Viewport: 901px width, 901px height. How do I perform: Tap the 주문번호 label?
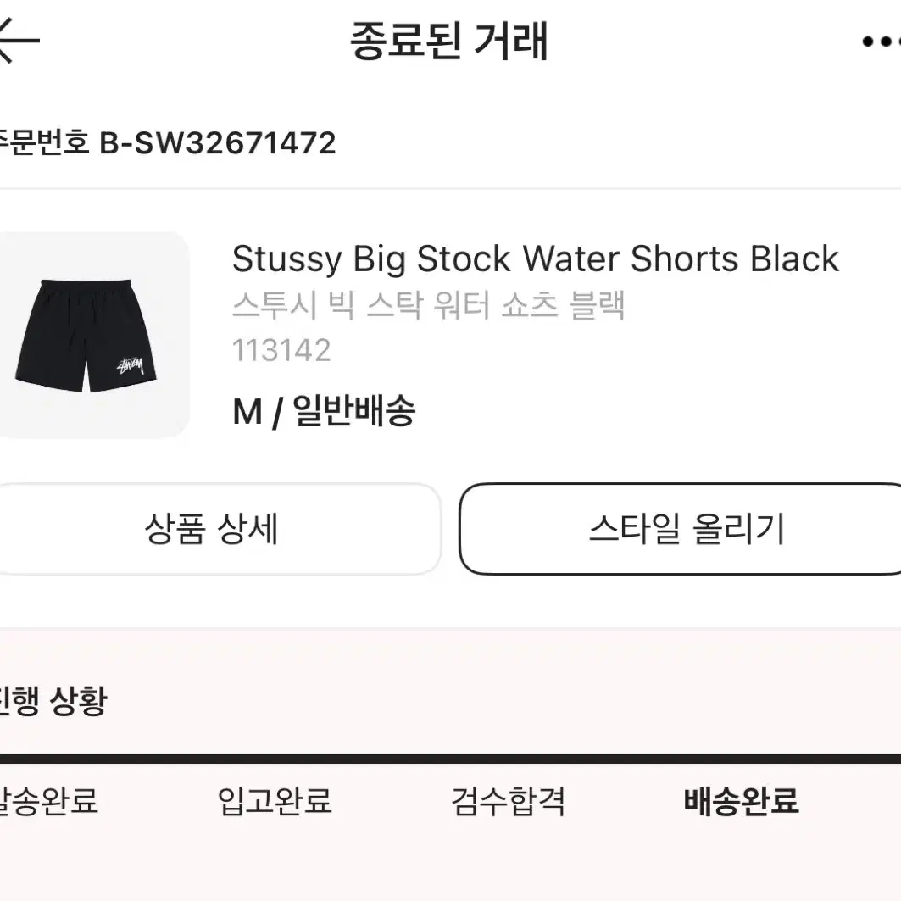tap(45, 142)
